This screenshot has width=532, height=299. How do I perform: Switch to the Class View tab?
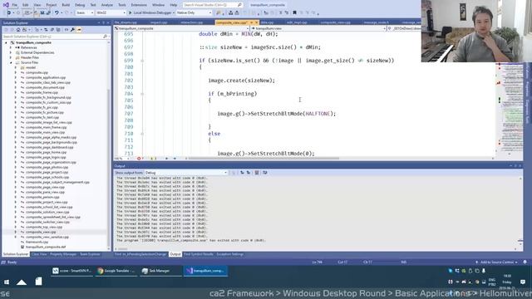[x=39, y=254]
